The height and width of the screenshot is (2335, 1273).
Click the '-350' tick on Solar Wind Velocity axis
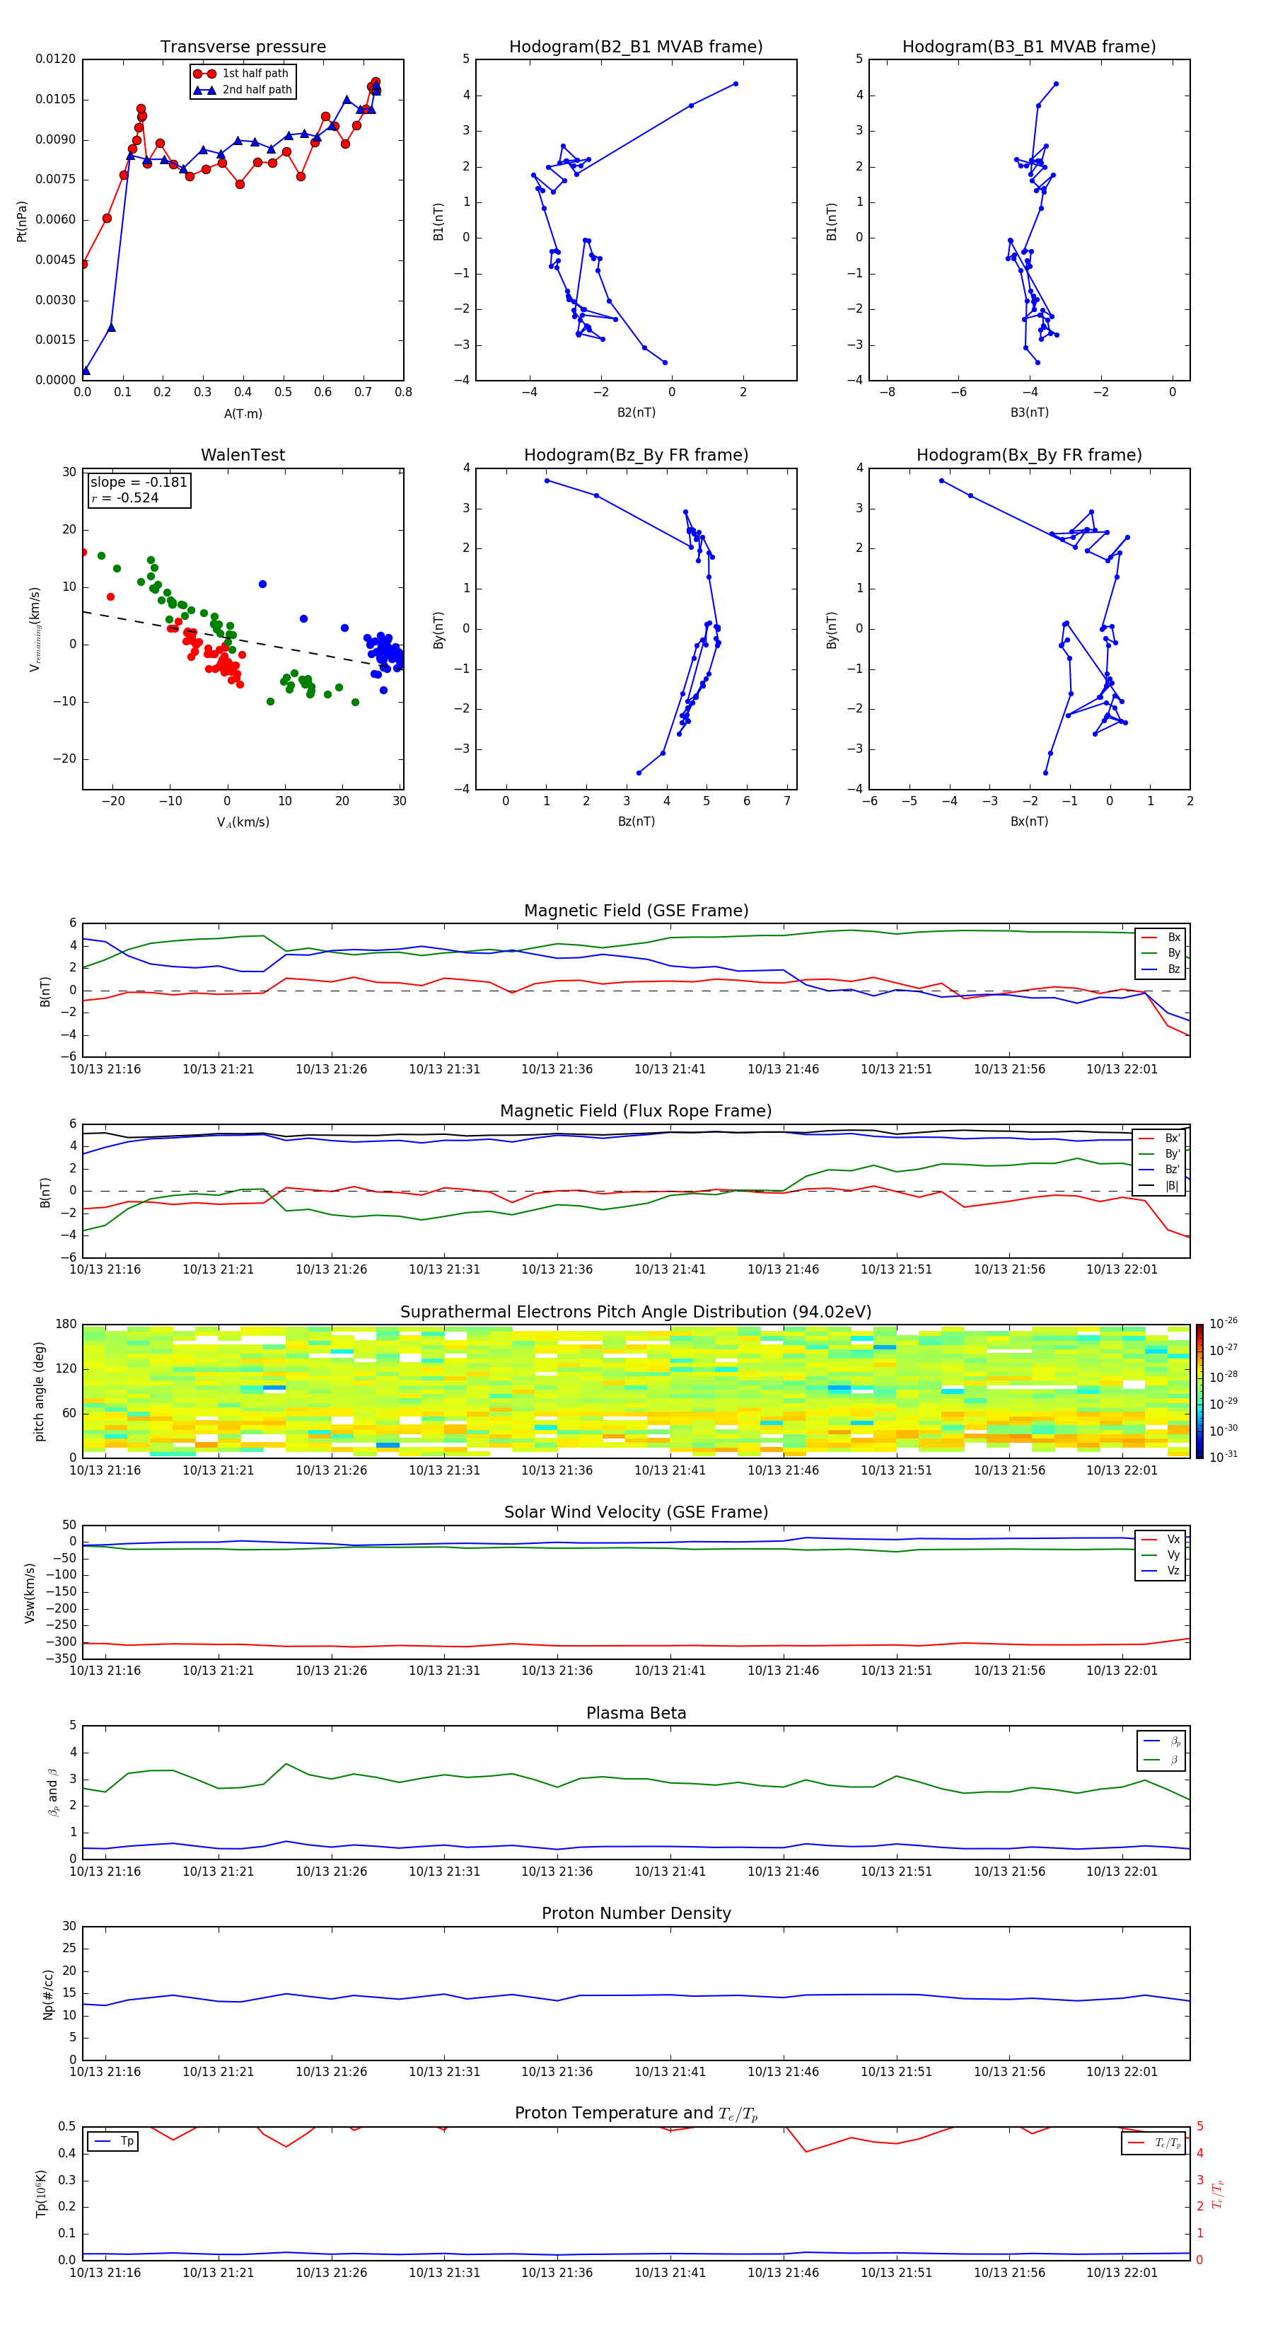point(61,1659)
